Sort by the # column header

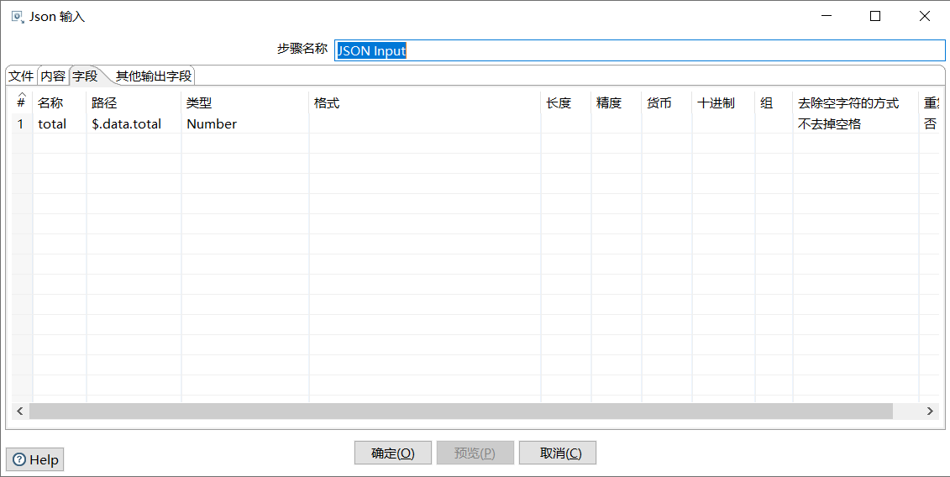(x=22, y=102)
